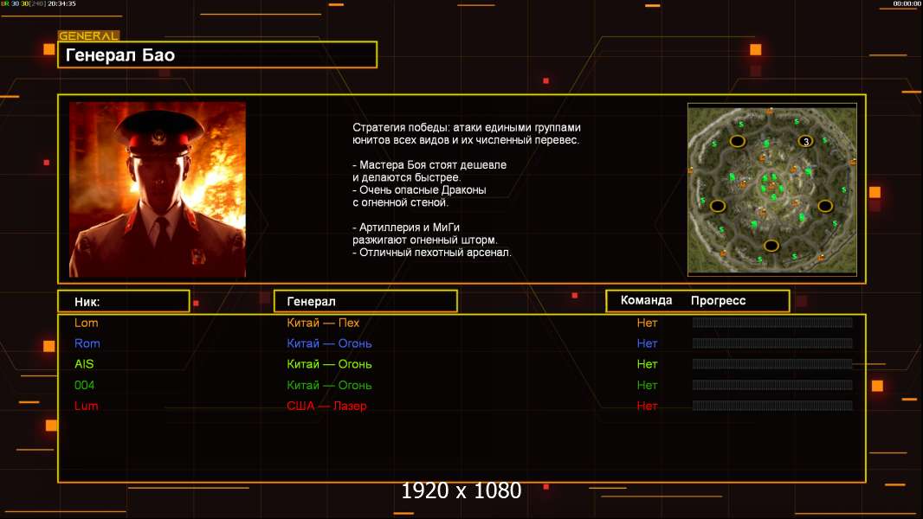The width and height of the screenshot is (923, 519).
Task: Choose the right-side empty start ring on minimap
Action: point(825,206)
